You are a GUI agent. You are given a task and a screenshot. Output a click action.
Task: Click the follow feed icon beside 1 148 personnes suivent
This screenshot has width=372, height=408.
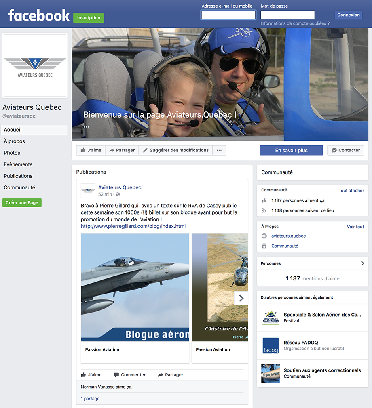coord(264,210)
